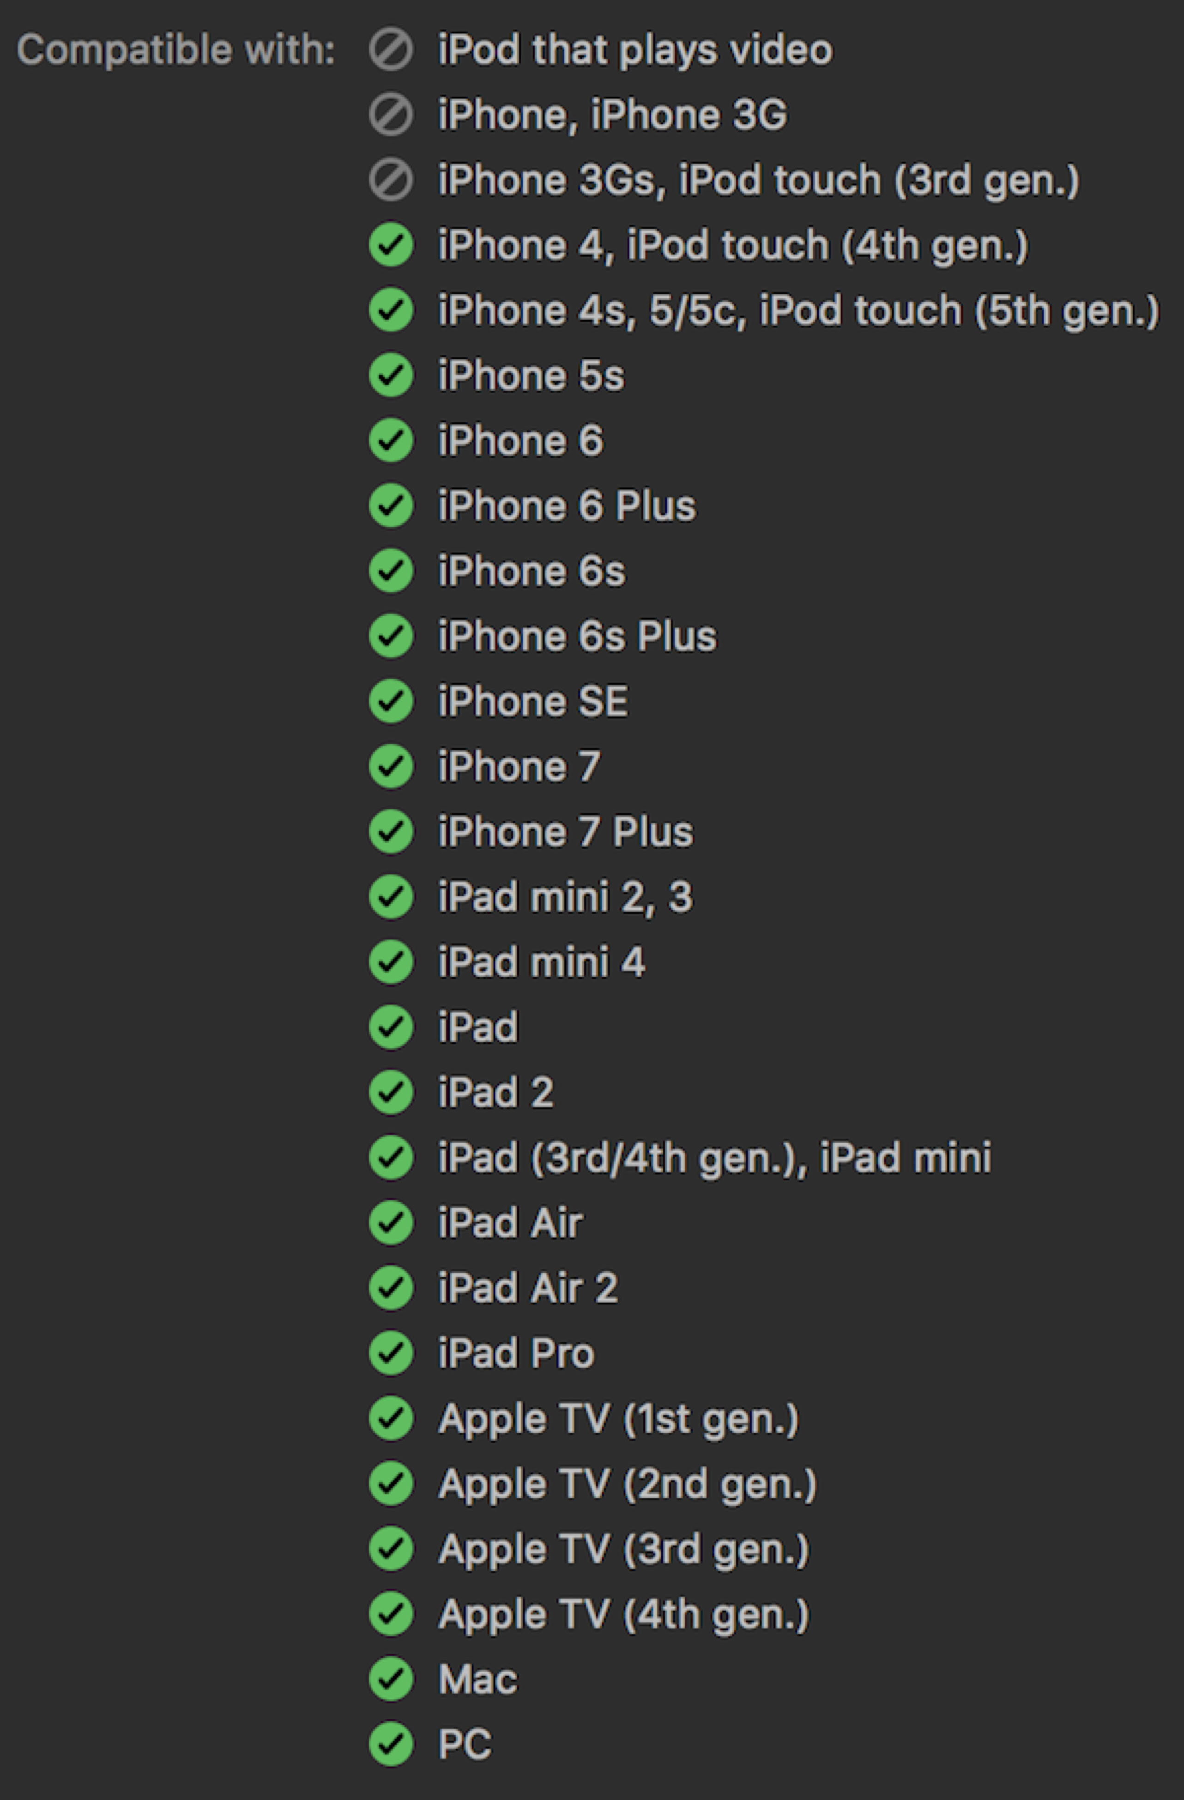This screenshot has width=1184, height=1800.
Task: Select the iPad mini 2, 3 entry
Action: pos(565,897)
